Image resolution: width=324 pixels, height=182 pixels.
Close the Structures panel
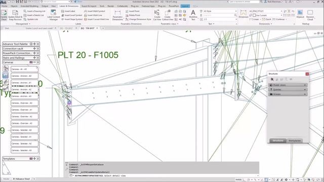pos(307,74)
